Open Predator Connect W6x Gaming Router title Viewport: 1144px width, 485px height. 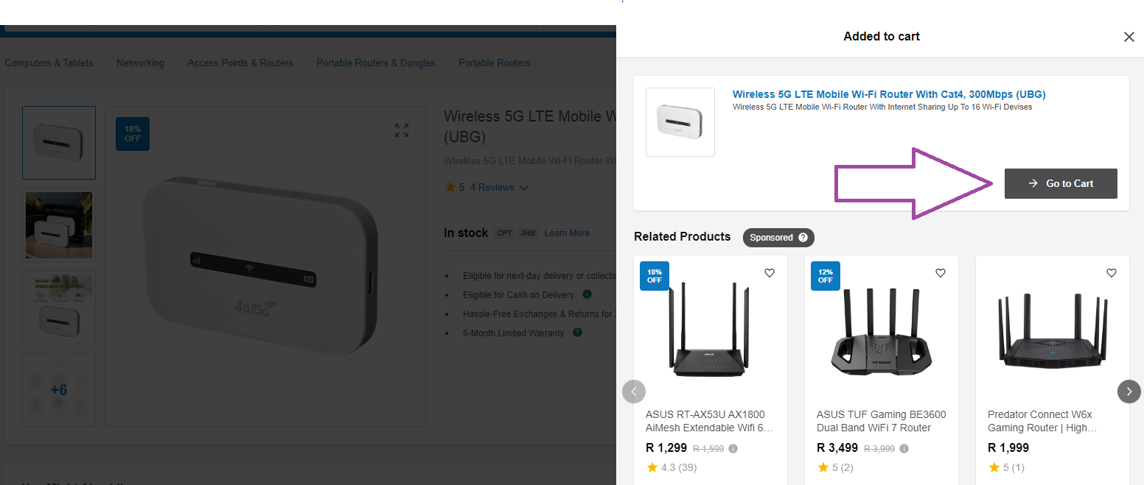pos(1042,421)
